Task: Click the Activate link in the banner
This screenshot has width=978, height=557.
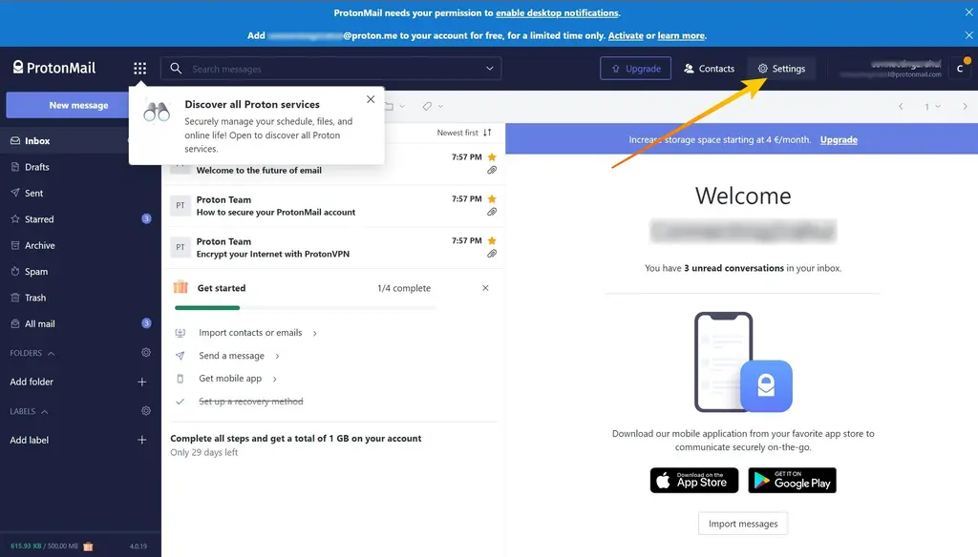Action: click(x=626, y=35)
